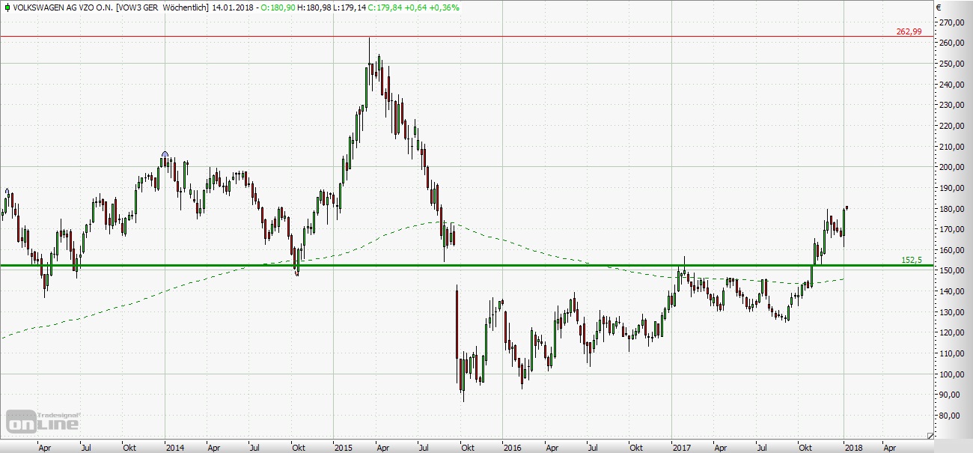This screenshot has height=453, width=973.
Task: Click the 200,00 price axis label
Action: [x=950, y=167]
